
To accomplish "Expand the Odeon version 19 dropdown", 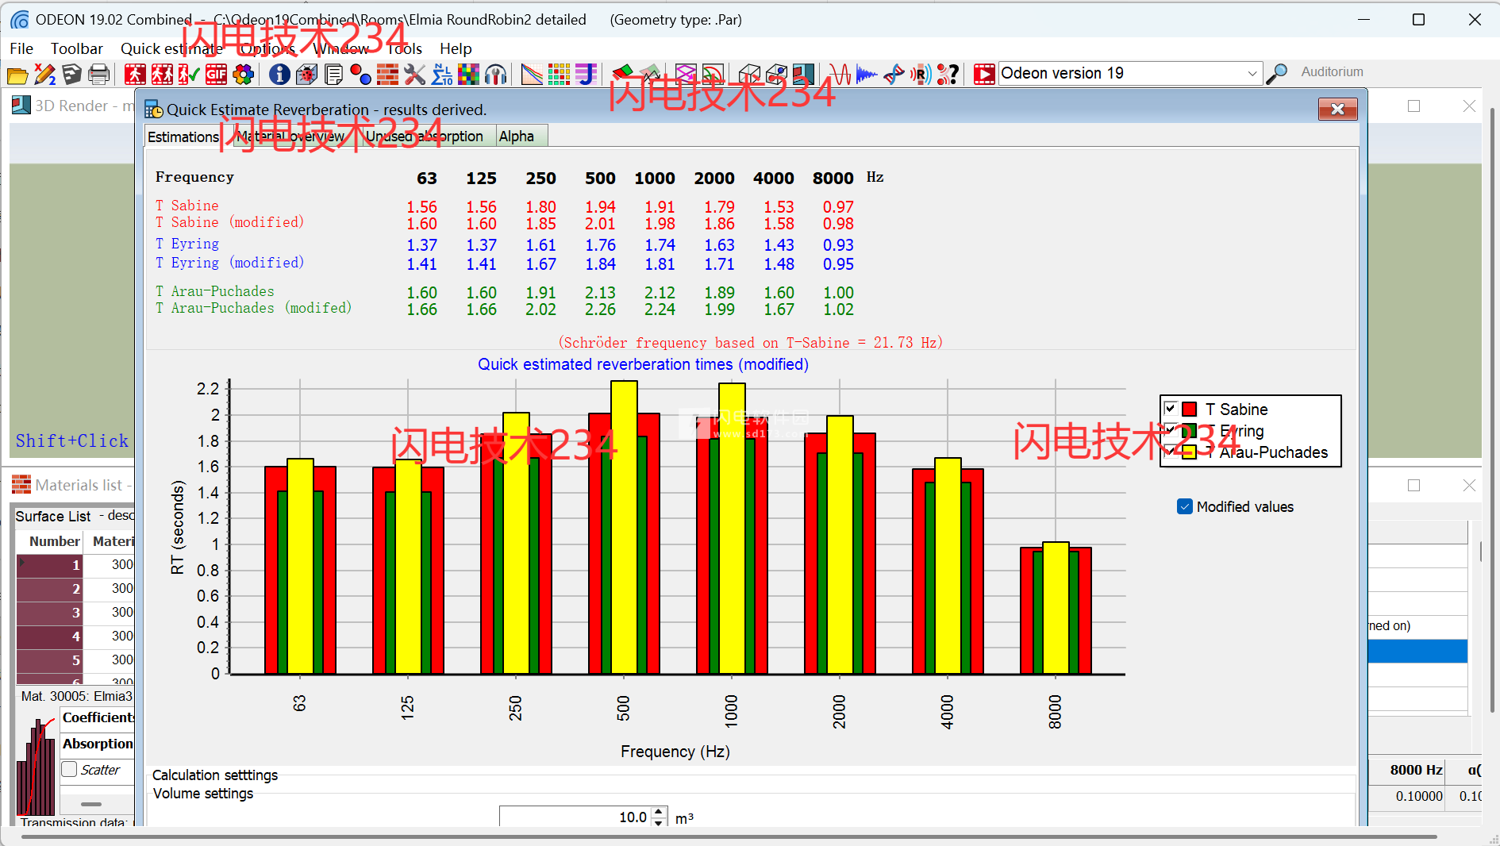I will (1252, 74).
